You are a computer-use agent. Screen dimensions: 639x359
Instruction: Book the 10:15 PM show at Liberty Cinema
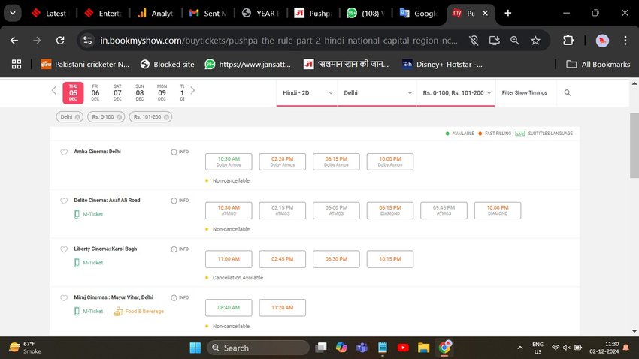[x=390, y=259]
